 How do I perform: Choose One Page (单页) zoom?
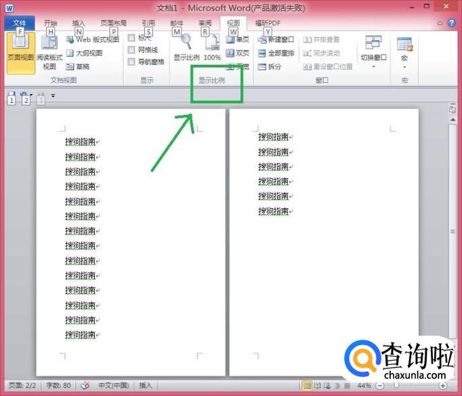click(x=238, y=39)
